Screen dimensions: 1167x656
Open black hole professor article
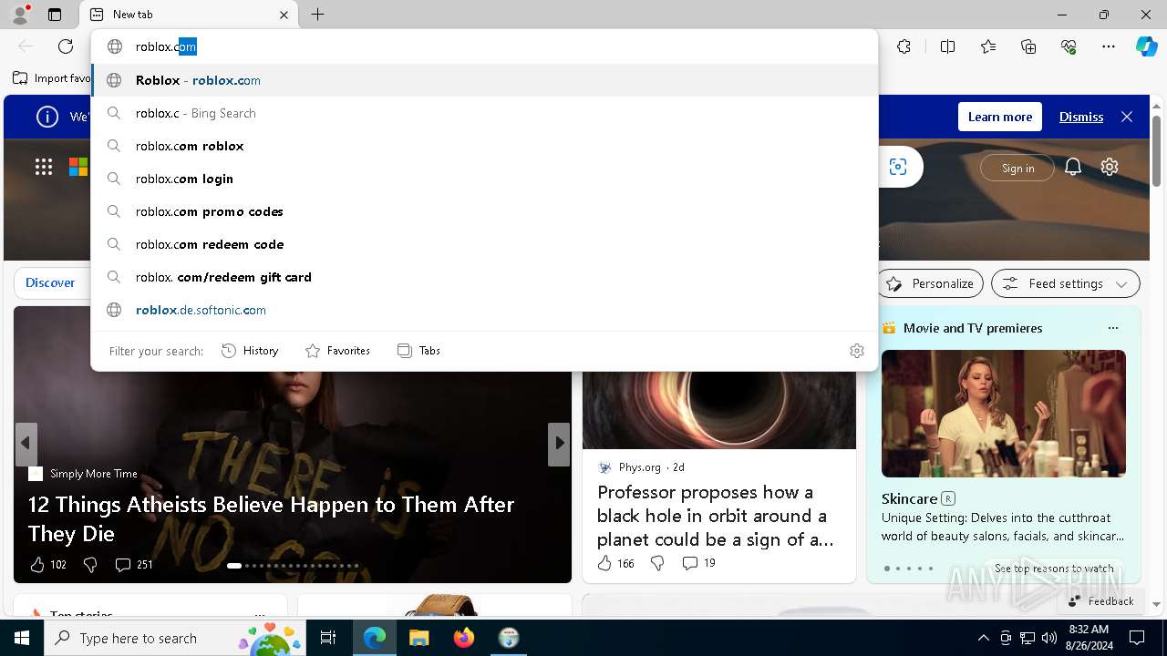tap(716, 516)
